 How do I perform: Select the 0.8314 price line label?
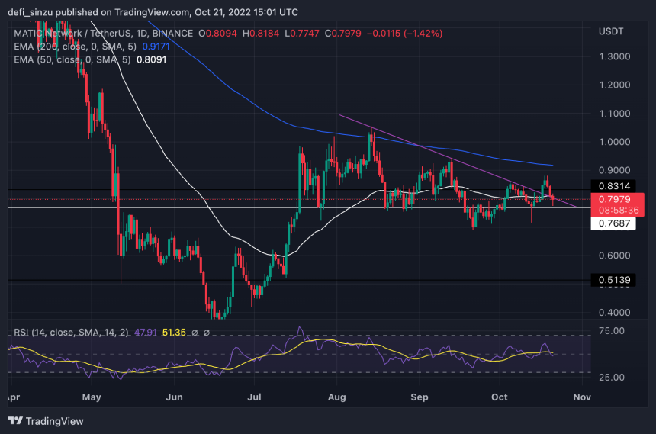[613, 186]
